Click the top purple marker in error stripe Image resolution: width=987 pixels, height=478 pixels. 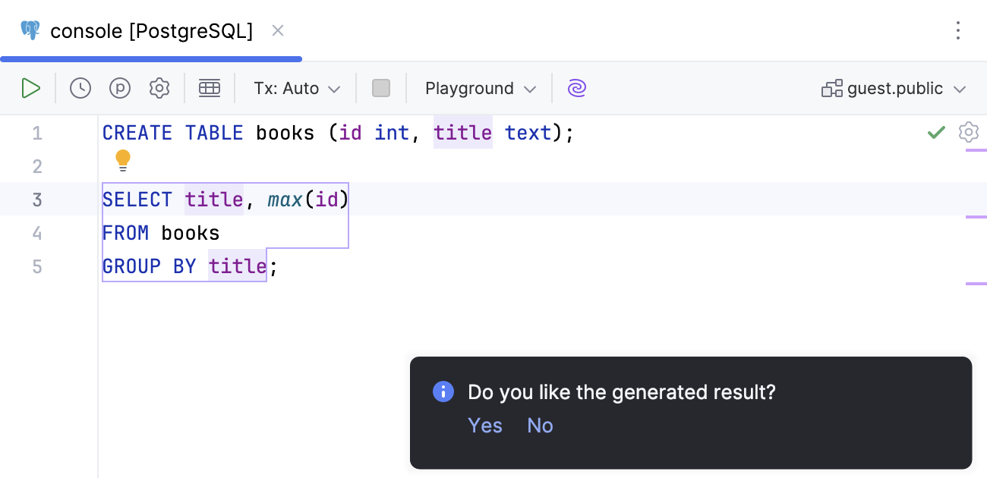click(976, 150)
